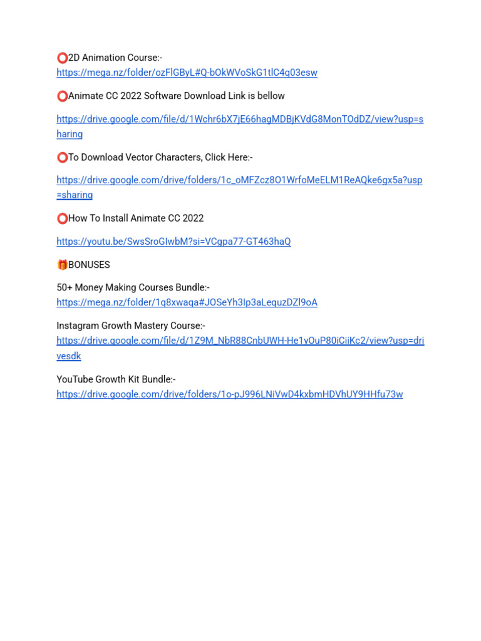Click the 'BONUSES' heading text

89,265
